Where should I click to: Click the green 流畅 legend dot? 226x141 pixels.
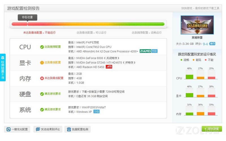point(181,60)
